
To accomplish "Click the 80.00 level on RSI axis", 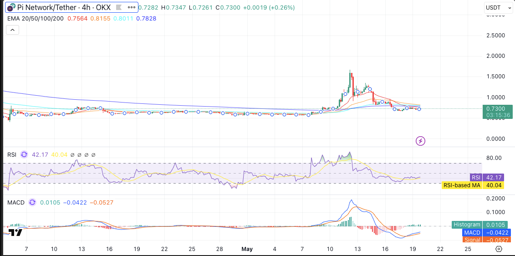I will click(x=494, y=158).
